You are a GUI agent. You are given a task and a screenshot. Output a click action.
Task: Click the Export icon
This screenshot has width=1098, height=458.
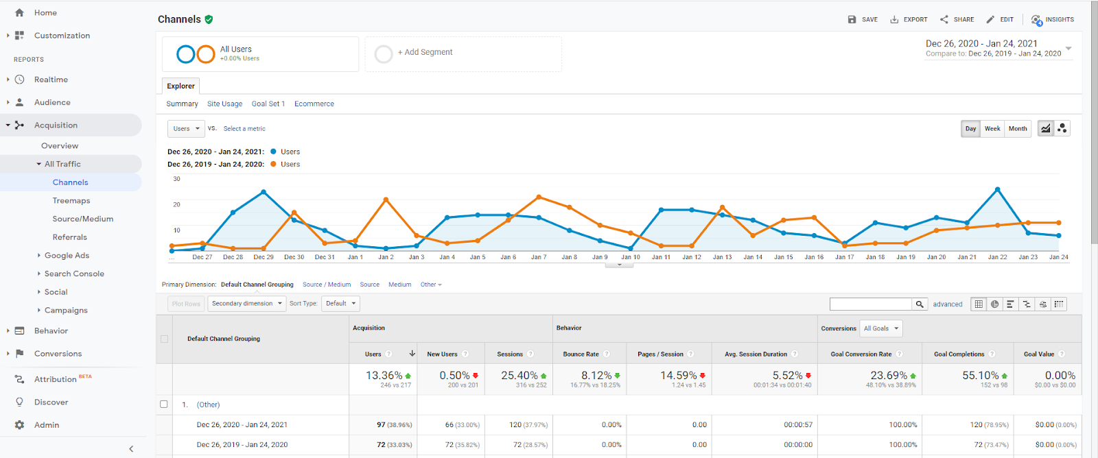[x=894, y=20]
